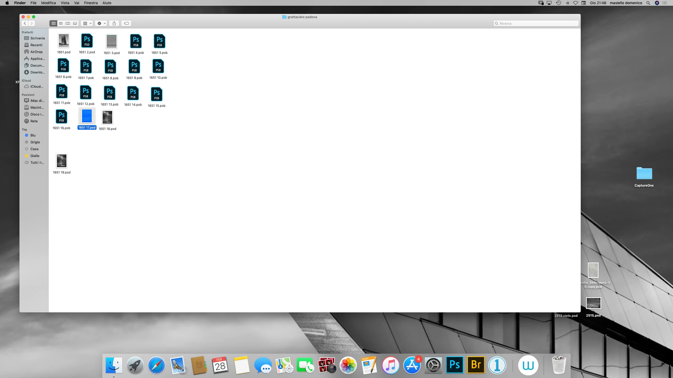Screen dimensions: 673x378
Task: Open Safari from the Dock
Action: (x=156, y=365)
